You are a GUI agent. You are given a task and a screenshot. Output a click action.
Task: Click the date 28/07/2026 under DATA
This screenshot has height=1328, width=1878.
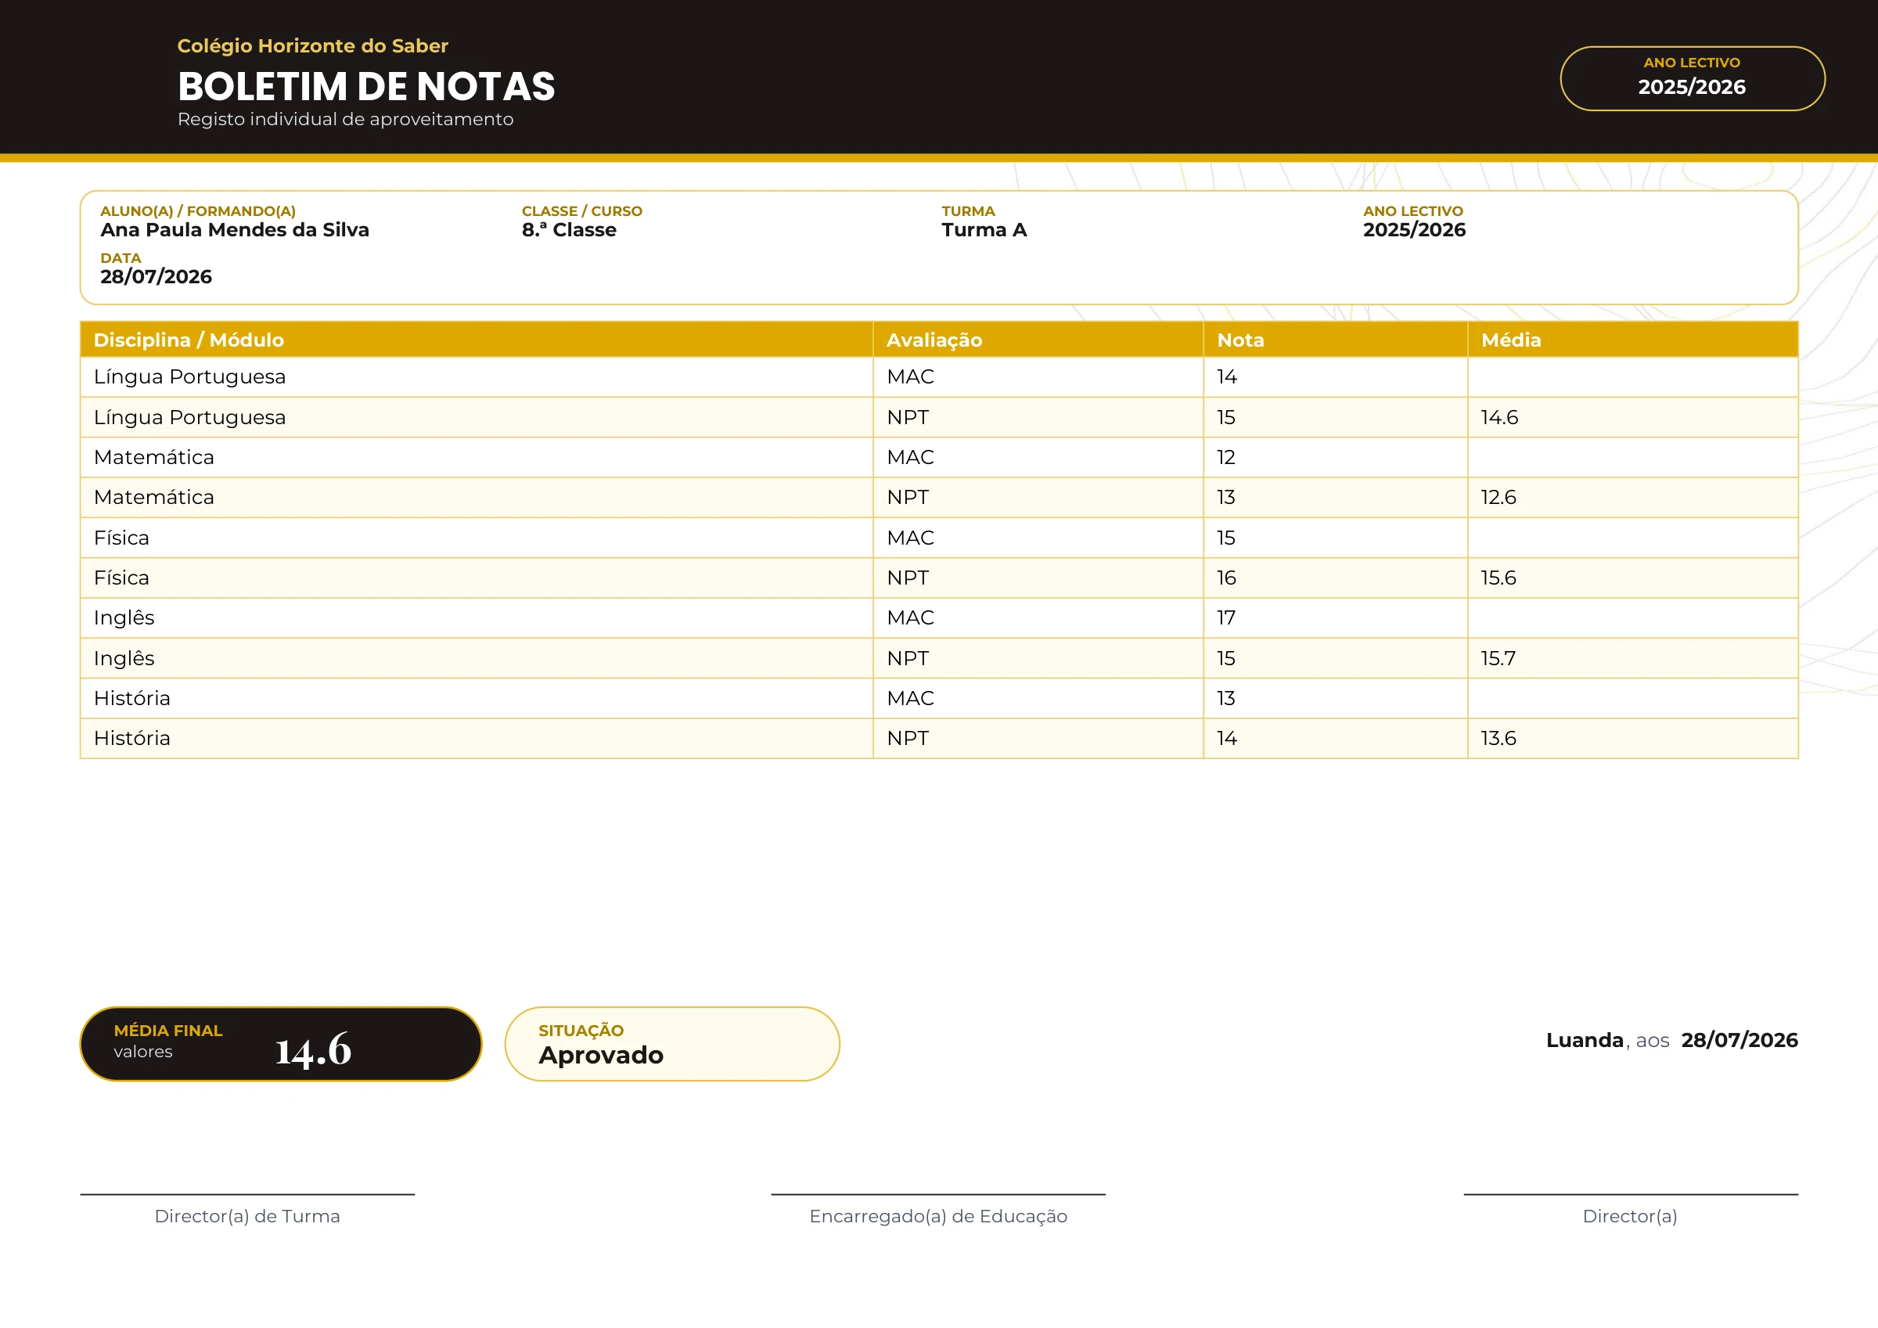point(156,276)
